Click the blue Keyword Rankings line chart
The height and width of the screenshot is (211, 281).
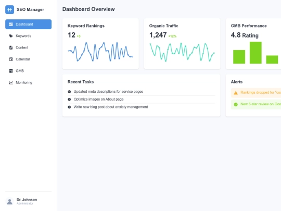coord(100,52)
